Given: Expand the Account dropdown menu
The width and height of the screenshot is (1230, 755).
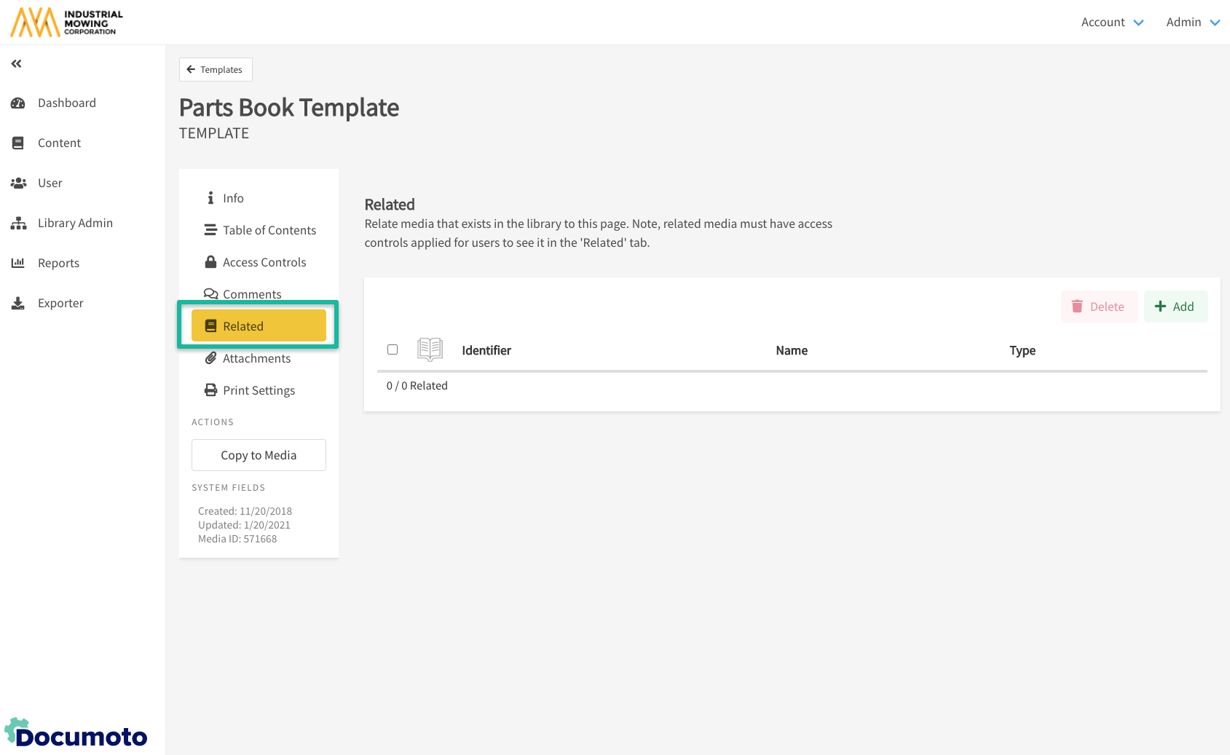Looking at the screenshot, I should point(1111,23).
